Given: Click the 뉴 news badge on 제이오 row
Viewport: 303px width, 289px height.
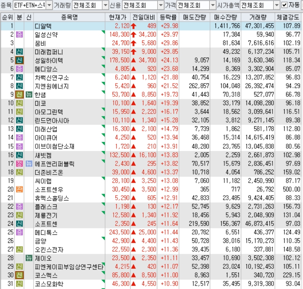Looking at the screenshot, I should click(x=29, y=258).
